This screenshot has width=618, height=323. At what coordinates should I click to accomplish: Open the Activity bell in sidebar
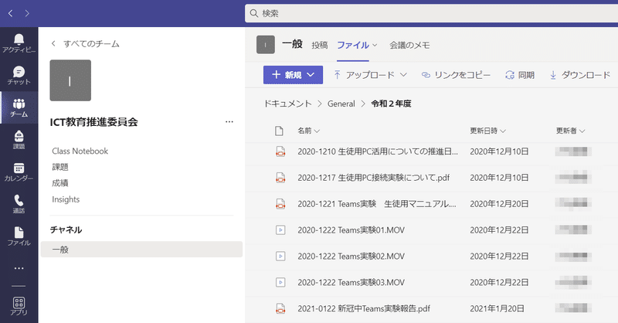point(19,43)
